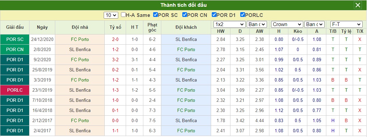Uncheck the POR SC filter checkbox
Viewport: 368px width, 137px height.
(156, 15)
